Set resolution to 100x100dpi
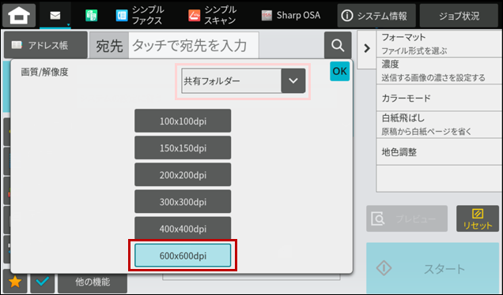This screenshot has width=503, height=295. click(183, 121)
